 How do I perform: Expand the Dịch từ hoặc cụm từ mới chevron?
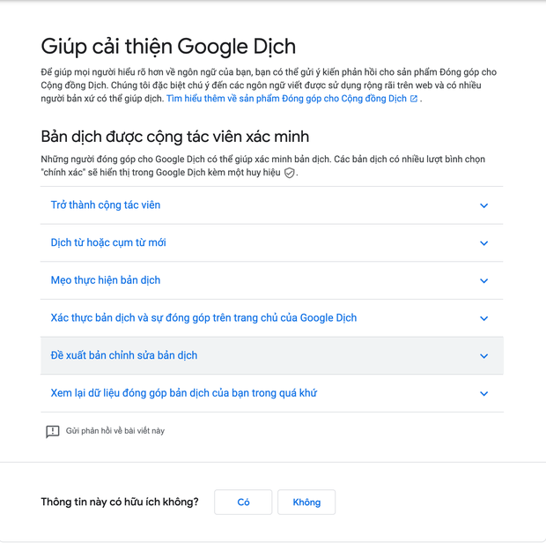pos(483,243)
